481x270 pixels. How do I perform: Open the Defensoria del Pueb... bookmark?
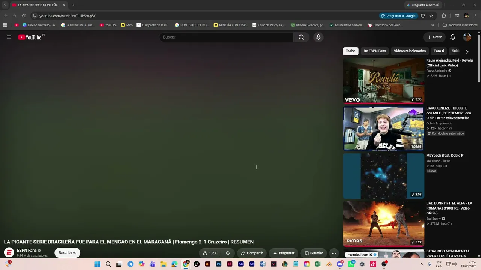click(385, 25)
